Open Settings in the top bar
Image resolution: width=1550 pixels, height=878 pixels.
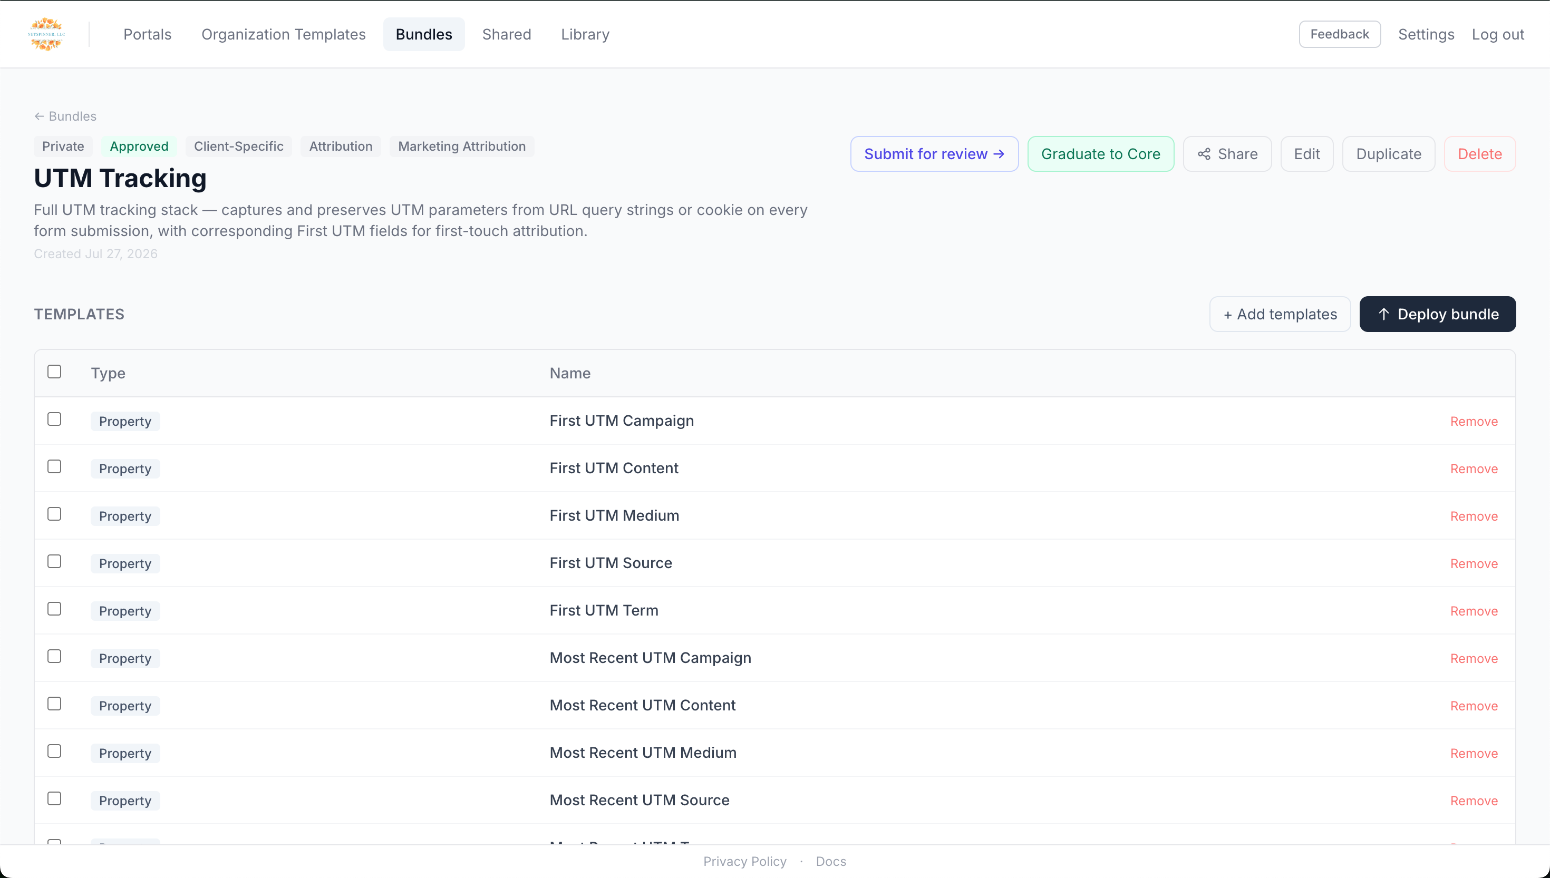coord(1426,34)
